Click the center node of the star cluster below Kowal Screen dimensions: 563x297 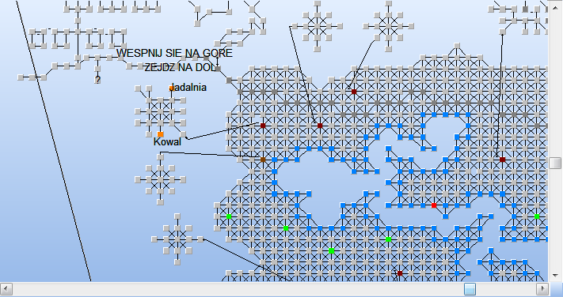click(x=161, y=179)
